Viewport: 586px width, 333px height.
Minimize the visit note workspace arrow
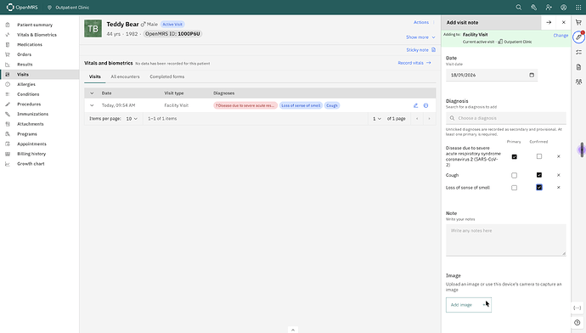click(x=549, y=22)
